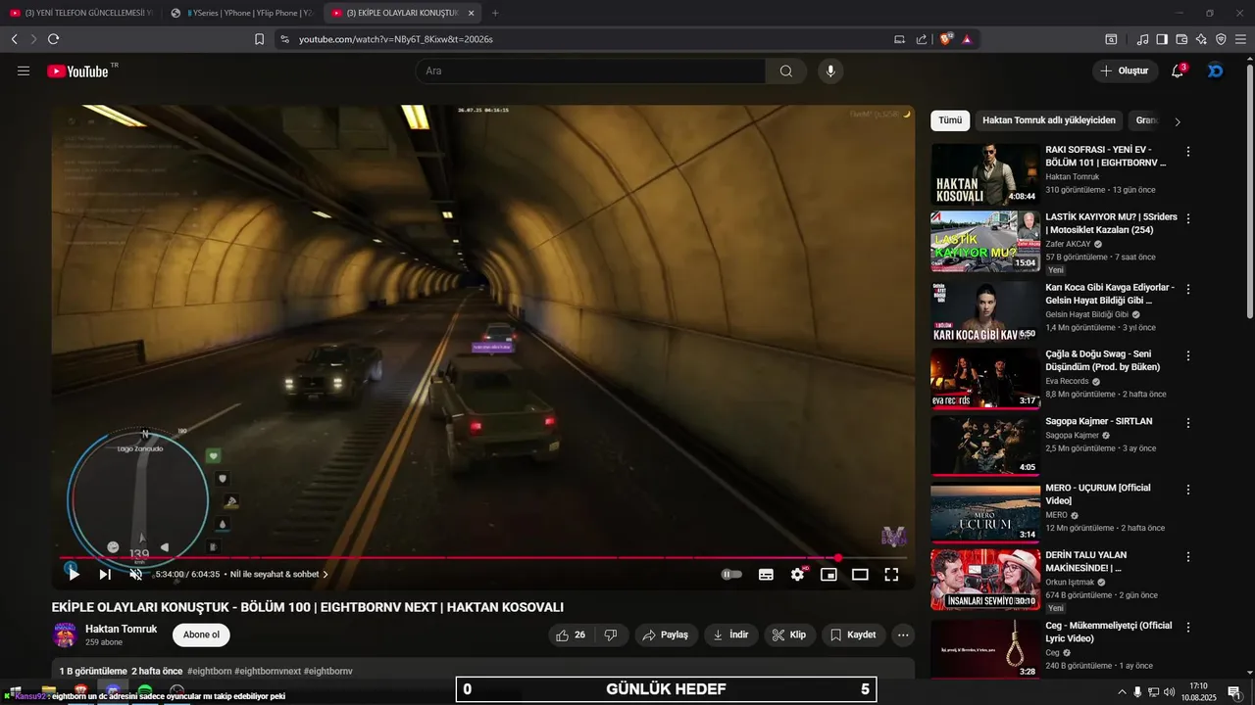The width and height of the screenshot is (1255, 705).
Task: Switch to miniplayer mode
Action: [828, 575]
